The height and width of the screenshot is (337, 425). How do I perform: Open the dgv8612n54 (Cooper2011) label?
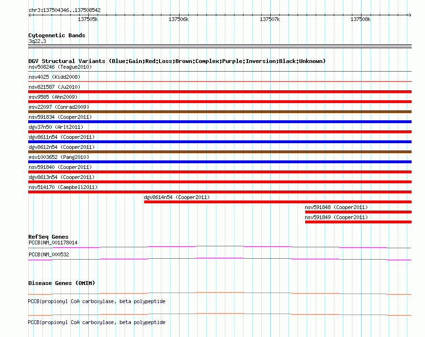tap(62, 147)
